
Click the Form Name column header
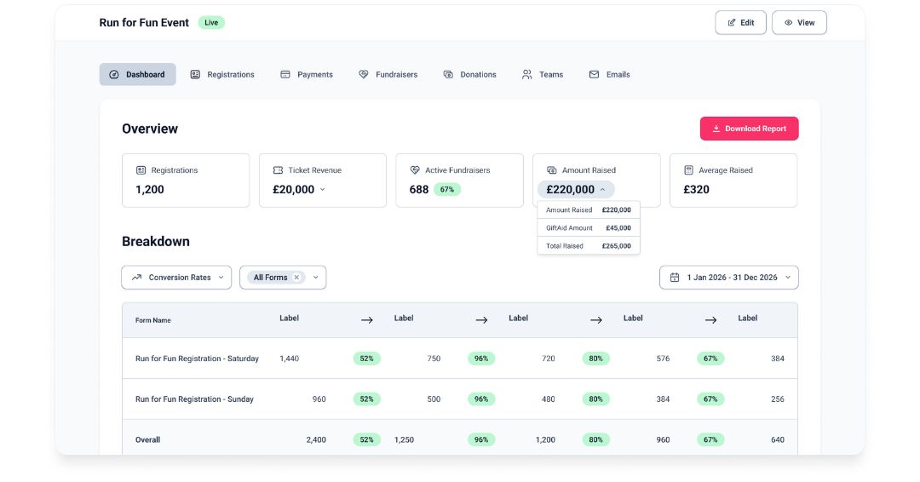[153, 320]
